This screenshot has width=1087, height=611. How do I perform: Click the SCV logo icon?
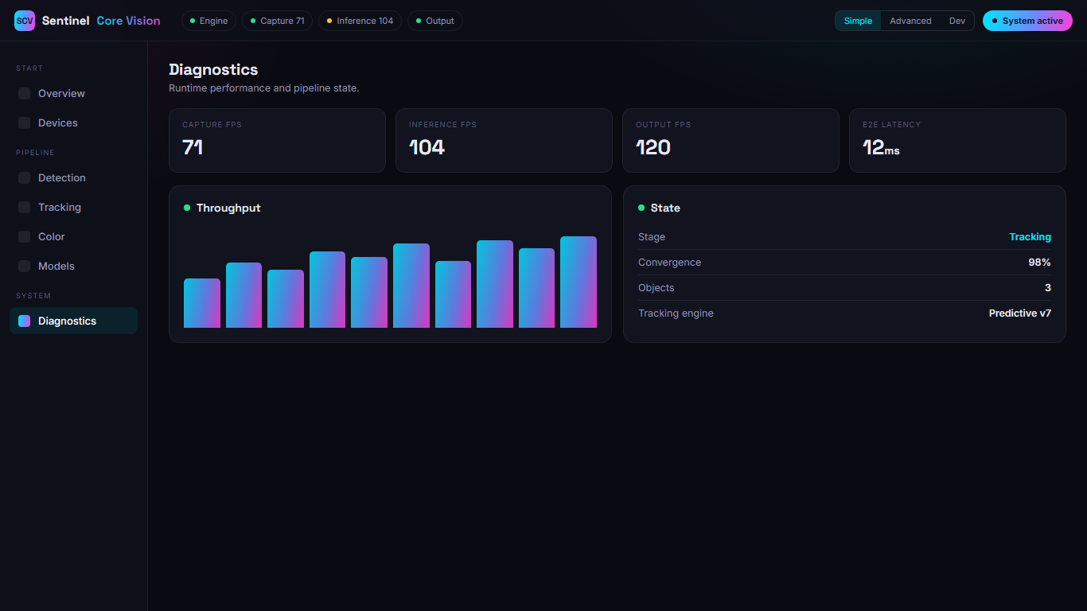tap(25, 21)
